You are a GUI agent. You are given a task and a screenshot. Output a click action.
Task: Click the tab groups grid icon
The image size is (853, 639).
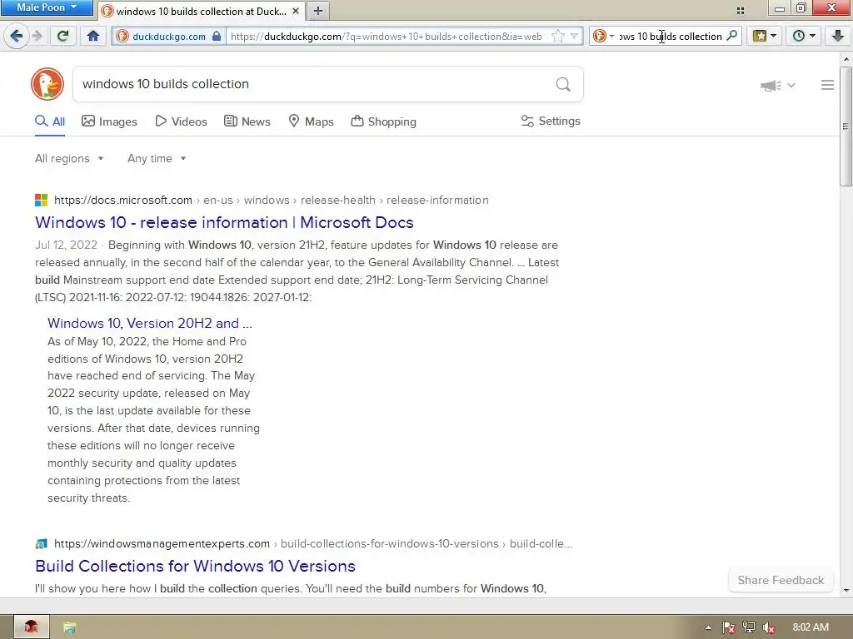click(x=741, y=11)
